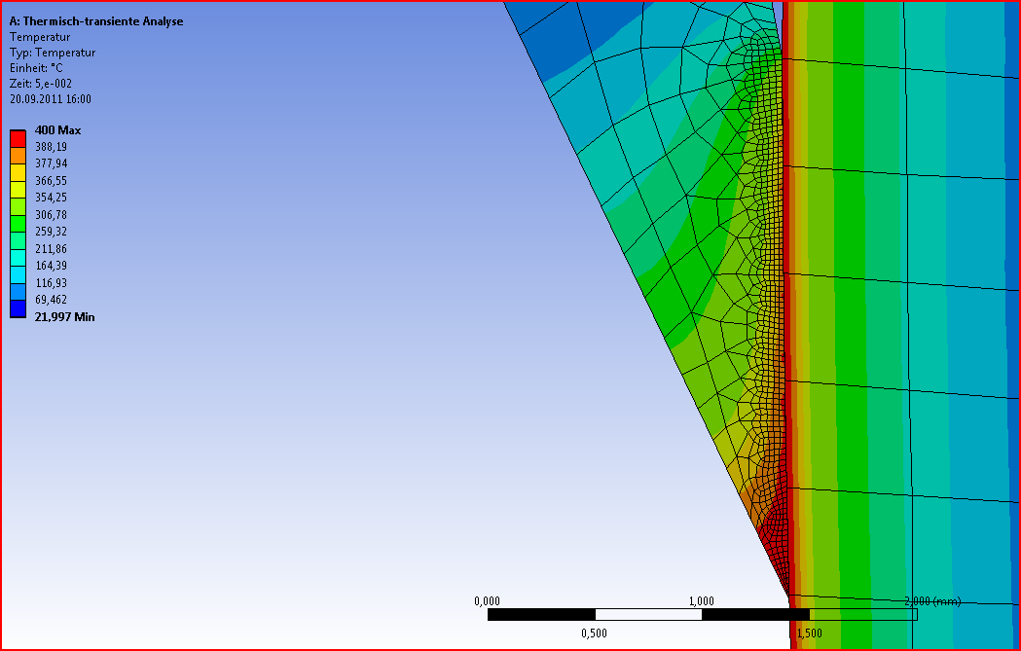
Task: Click the '0,000' scale bar label
Action: (x=487, y=601)
